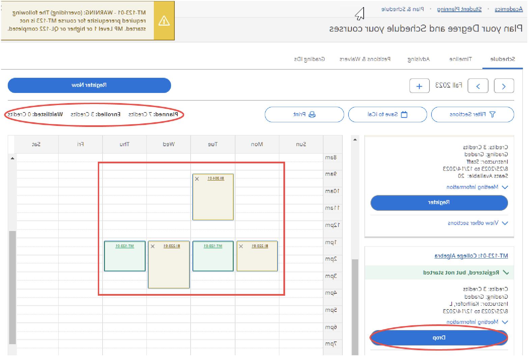Image resolution: width=531 pixels, height=359 pixels.
Task: Add a term with the plus button
Action: coord(419,86)
